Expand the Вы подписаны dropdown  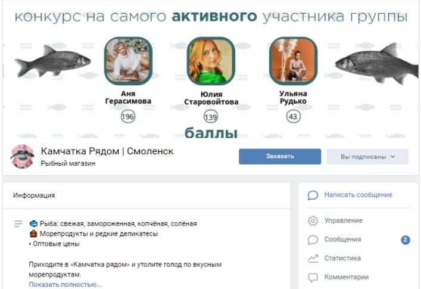367,157
